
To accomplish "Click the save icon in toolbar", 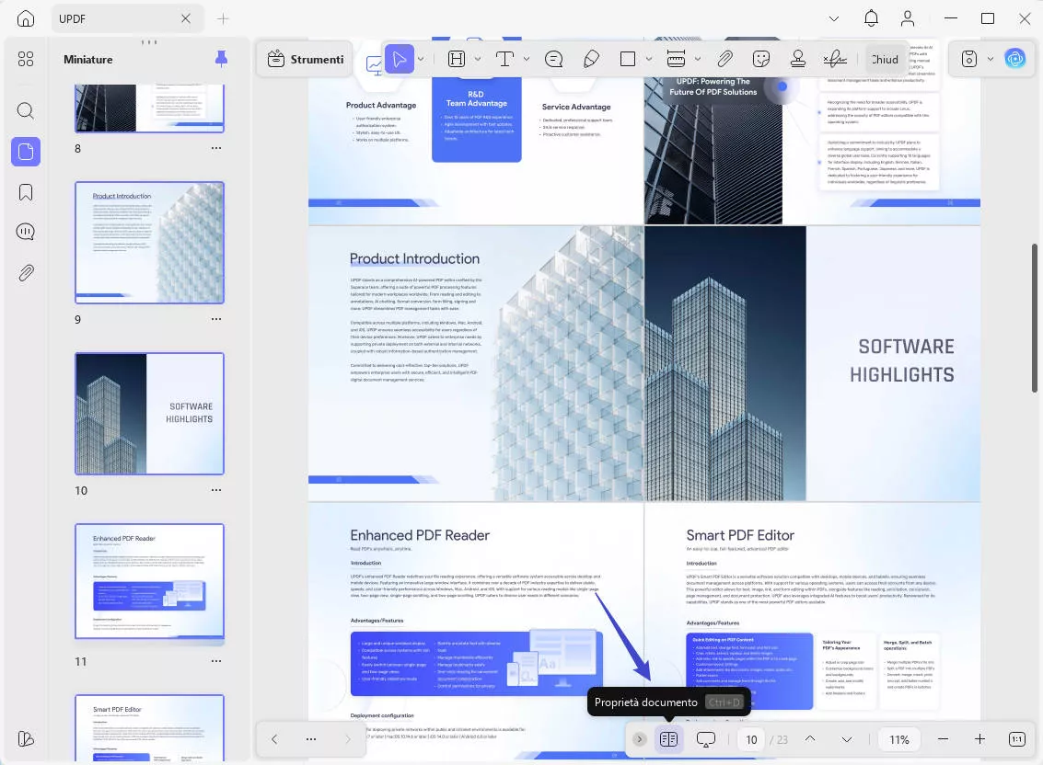I will pyautogui.click(x=969, y=59).
